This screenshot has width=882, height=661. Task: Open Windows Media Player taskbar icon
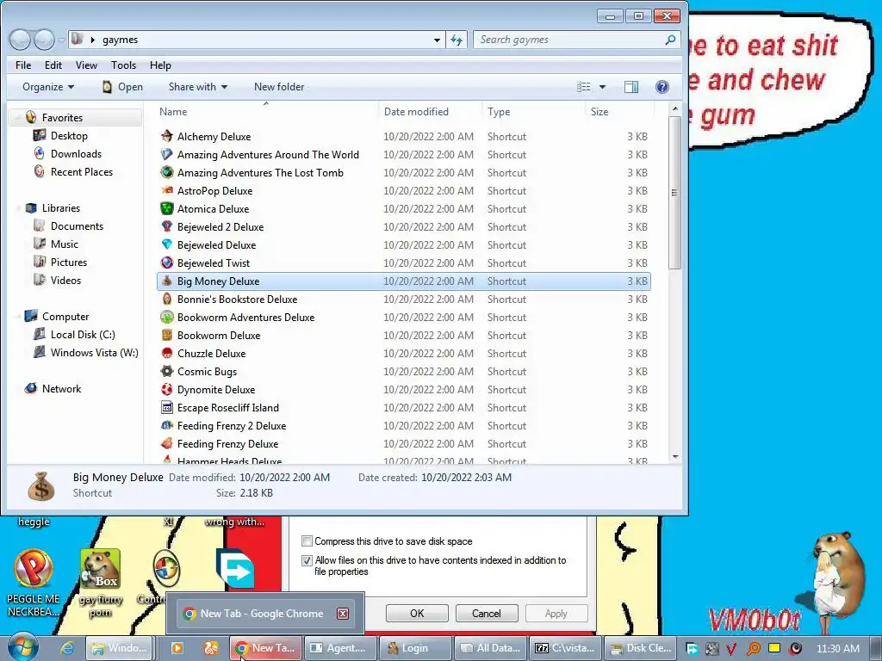pyautogui.click(x=177, y=648)
